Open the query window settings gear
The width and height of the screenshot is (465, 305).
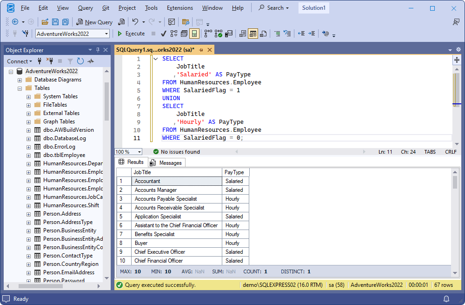click(458, 50)
